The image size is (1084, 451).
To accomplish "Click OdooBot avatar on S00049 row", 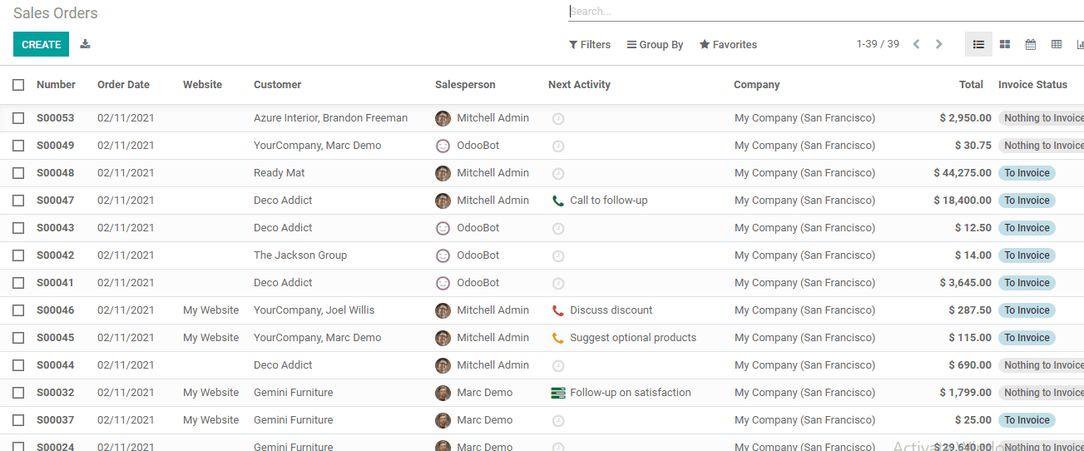I will 443,146.
